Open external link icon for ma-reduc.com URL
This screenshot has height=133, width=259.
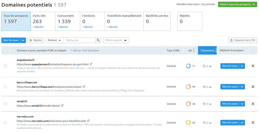pyautogui.click(x=88, y=121)
